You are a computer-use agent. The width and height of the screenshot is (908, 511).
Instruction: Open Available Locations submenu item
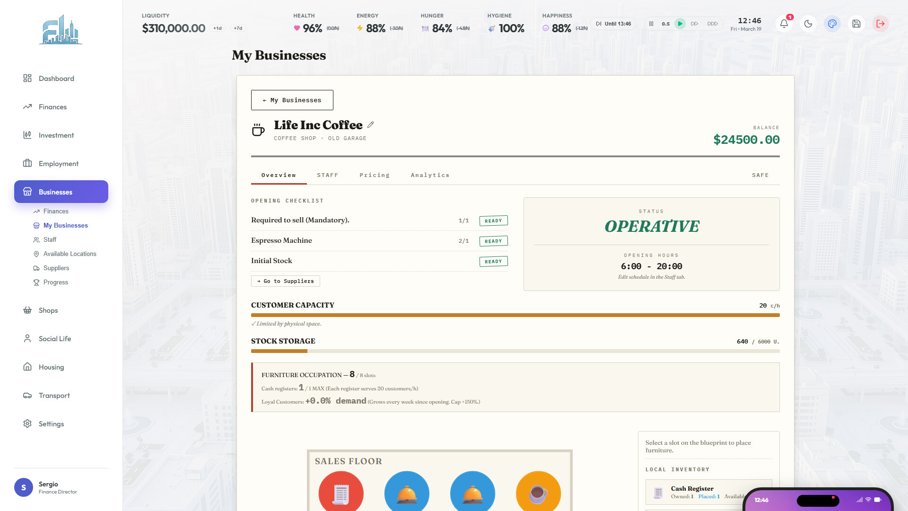(x=70, y=254)
